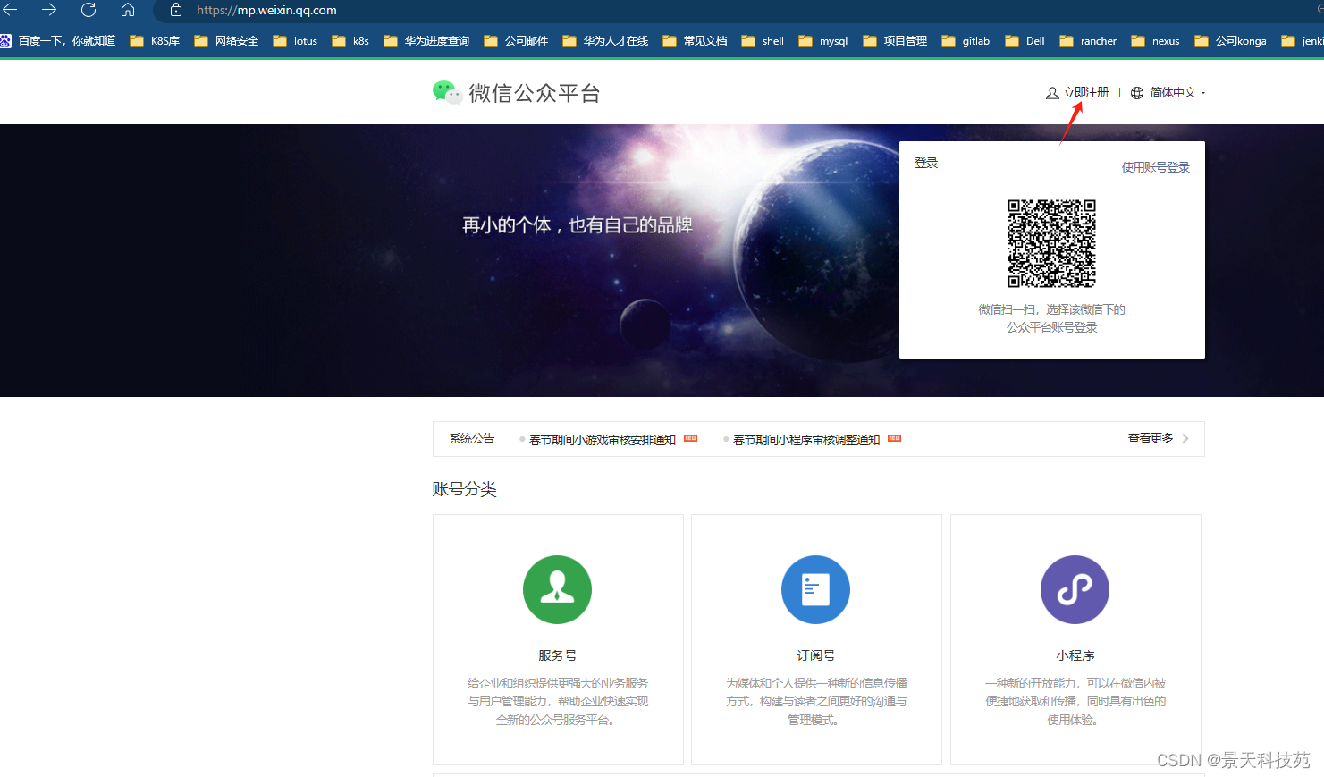
Task: Open the 常见文档 bookmark folder
Action: pyautogui.click(x=695, y=41)
